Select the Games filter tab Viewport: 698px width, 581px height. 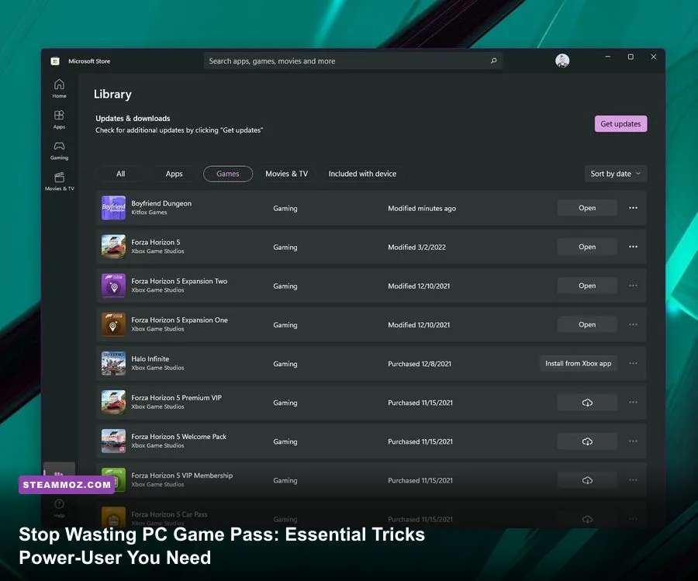tap(228, 174)
